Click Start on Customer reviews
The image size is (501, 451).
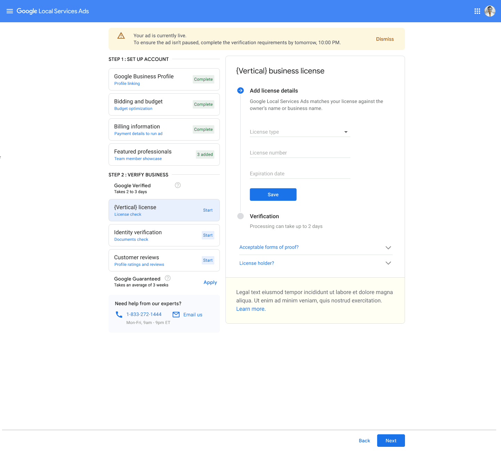pyautogui.click(x=208, y=260)
